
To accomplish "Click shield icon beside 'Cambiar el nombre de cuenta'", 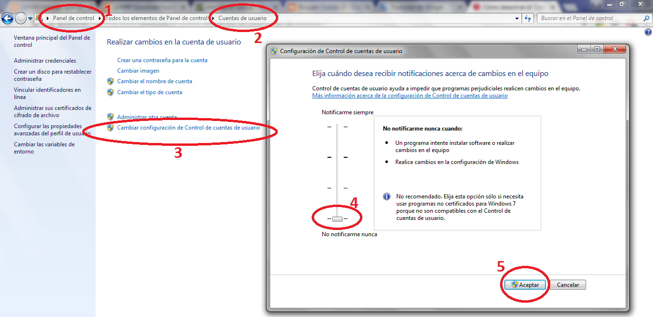I will pyautogui.click(x=110, y=81).
